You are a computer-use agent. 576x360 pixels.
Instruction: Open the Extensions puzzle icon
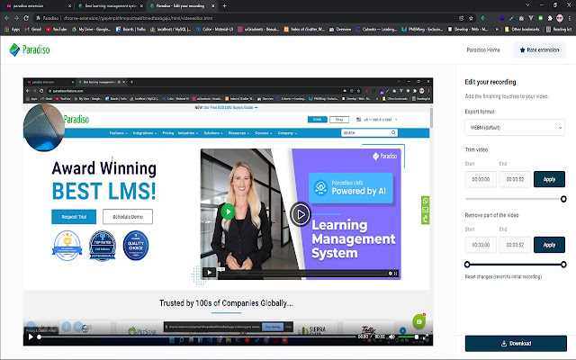[x=550, y=18]
